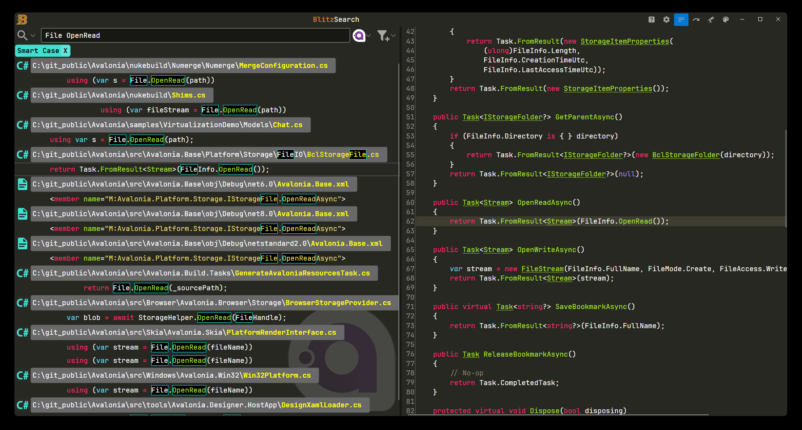Click C# icon beside PlatformRenderInterface.cs
The width and height of the screenshot is (802, 430).
coord(23,332)
